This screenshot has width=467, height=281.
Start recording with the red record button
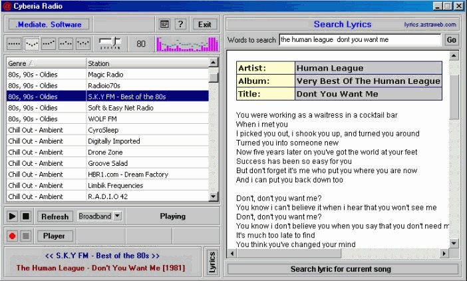click(x=12, y=236)
